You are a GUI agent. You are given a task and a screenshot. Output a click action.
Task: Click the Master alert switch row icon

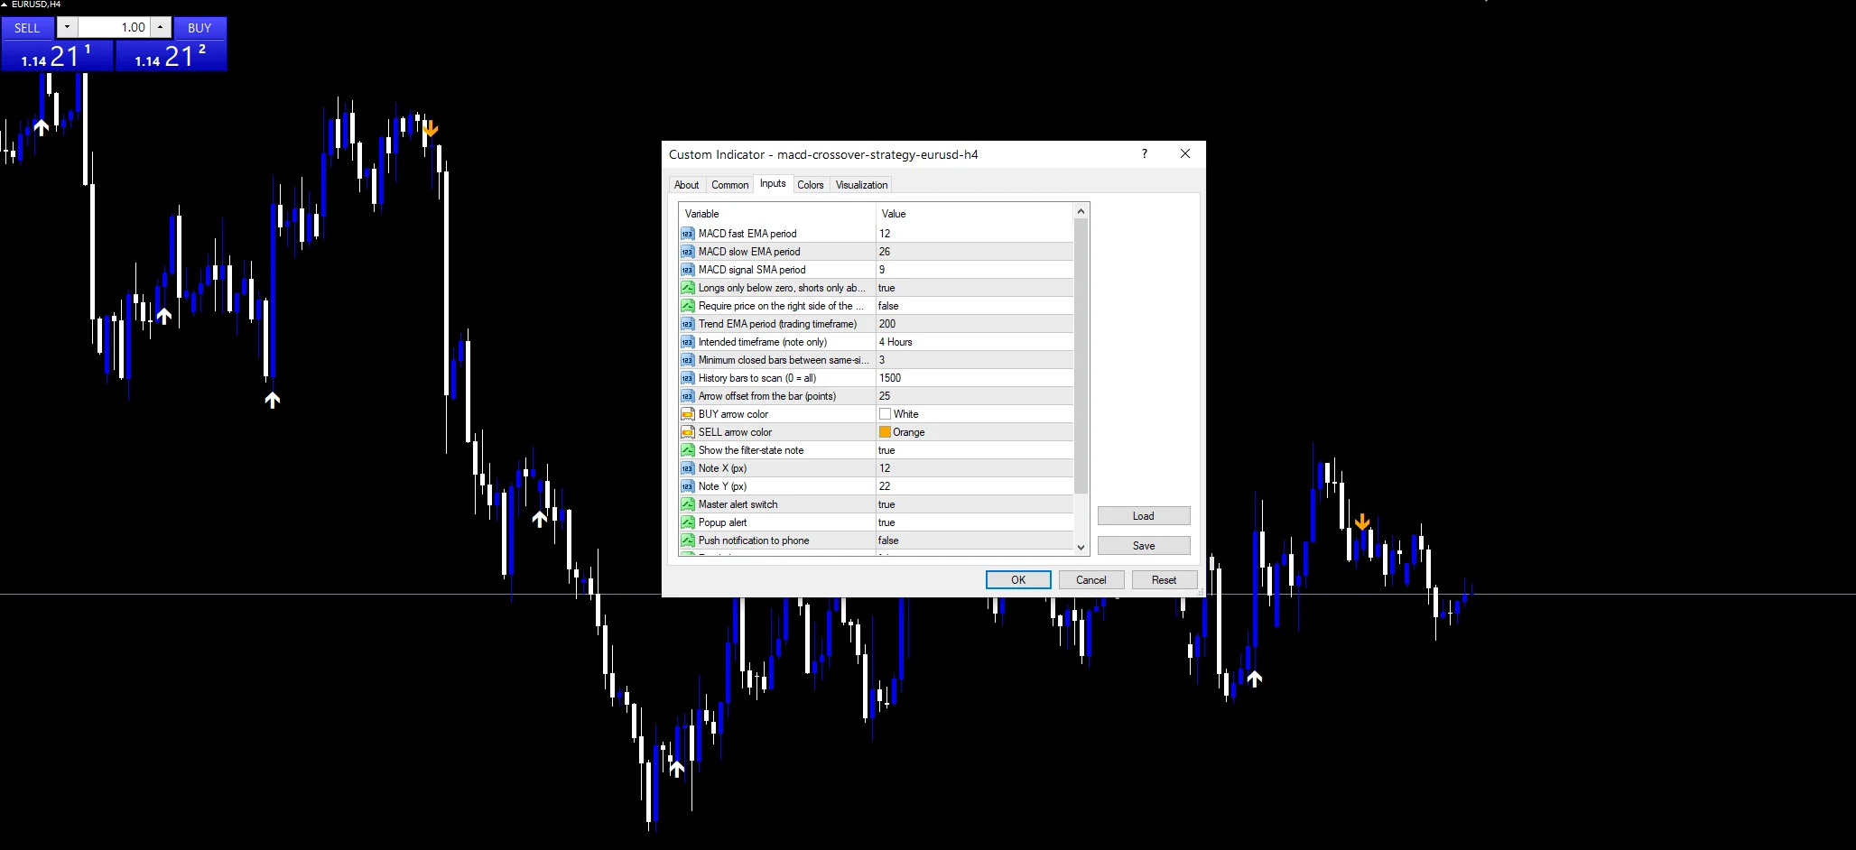(x=688, y=504)
